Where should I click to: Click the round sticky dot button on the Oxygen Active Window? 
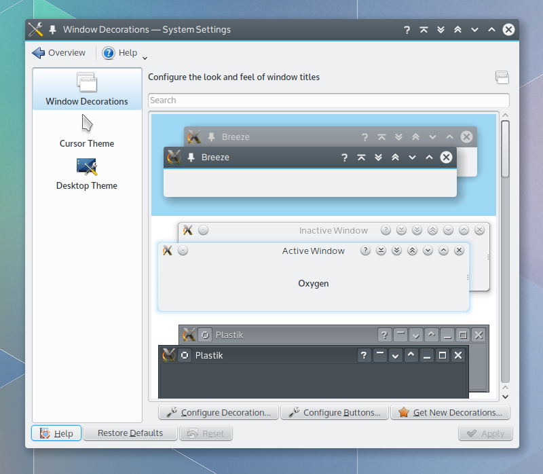tap(183, 251)
